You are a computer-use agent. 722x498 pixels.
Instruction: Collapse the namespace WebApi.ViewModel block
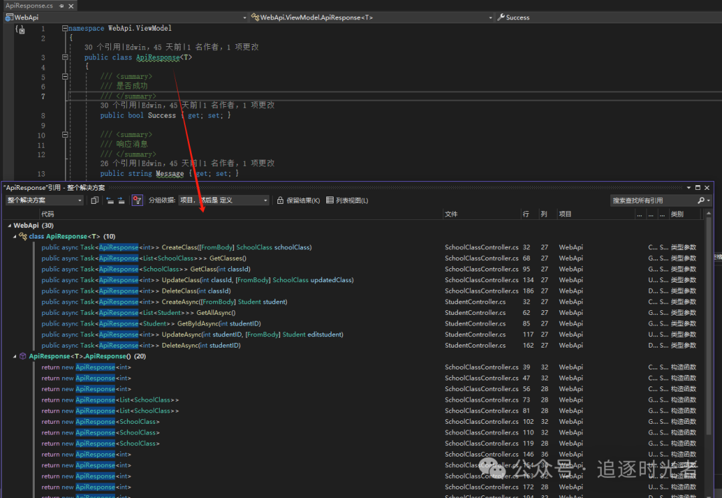point(65,28)
